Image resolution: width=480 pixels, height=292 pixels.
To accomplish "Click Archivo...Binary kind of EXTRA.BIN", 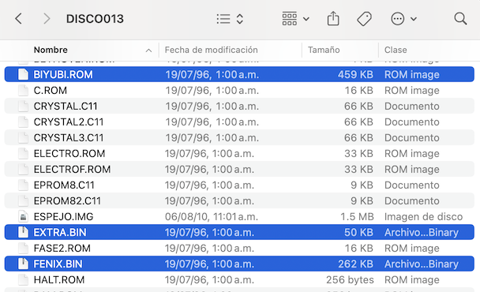I will tap(422, 232).
